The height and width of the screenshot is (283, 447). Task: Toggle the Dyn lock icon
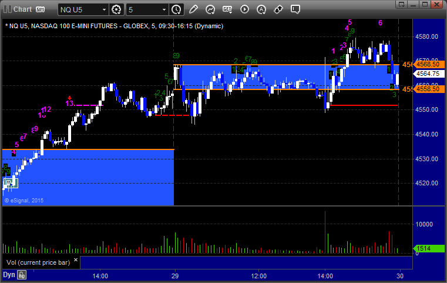(x=22, y=275)
